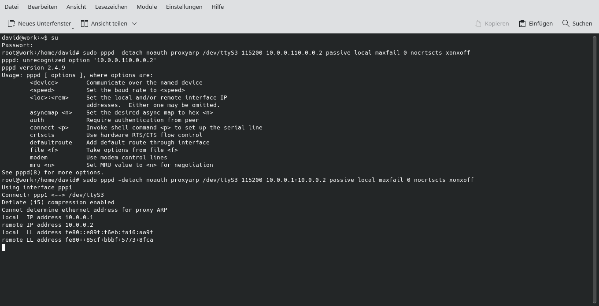Click the Kopieren document icon
599x306 pixels.
click(477, 23)
